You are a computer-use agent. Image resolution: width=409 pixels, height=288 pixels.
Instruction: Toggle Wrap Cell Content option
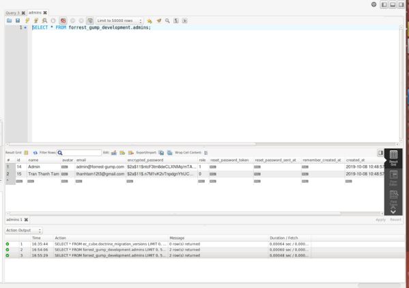pyautogui.click(x=206, y=153)
